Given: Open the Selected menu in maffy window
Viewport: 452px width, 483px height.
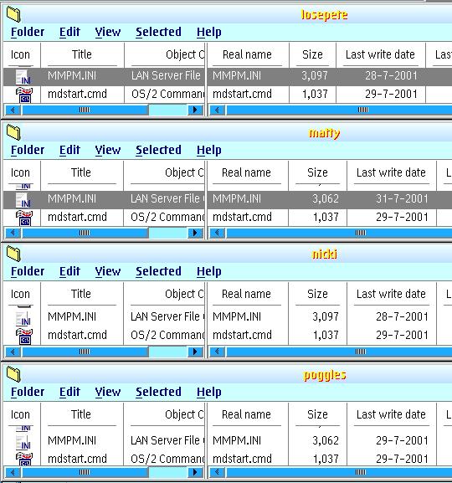Looking at the screenshot, I should pos(158,150).
